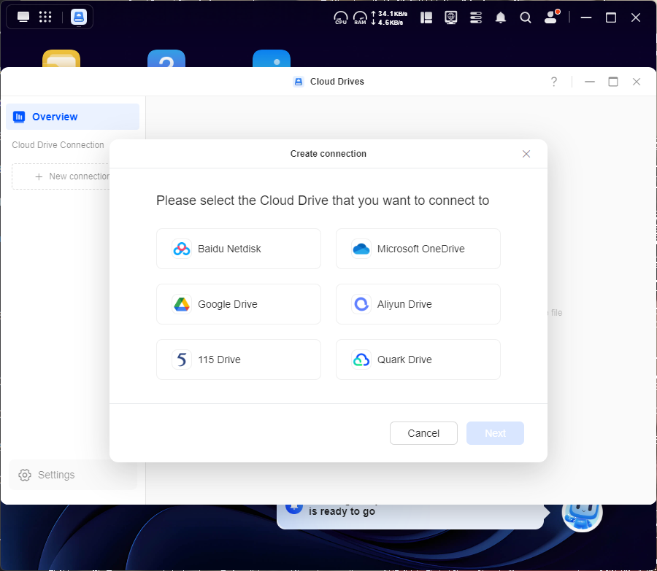The image size is (657, 571).
Task: Click the Cloud Drives taskbar icon
Action: pyautogui.click(x=79, y=18)
